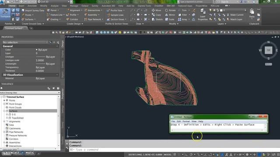Click the Quick Select icon in Properties
Screen dimensions: 280x157
coord(58,42)
